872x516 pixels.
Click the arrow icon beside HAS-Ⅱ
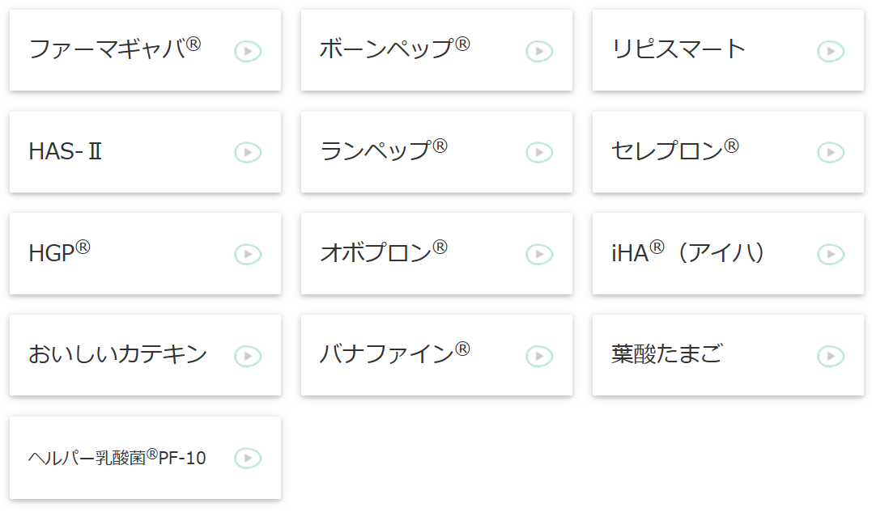[248, 152]
